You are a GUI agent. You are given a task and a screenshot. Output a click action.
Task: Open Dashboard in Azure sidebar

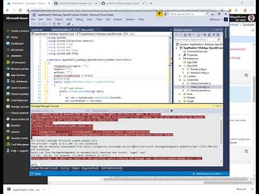tap(15, 44)
